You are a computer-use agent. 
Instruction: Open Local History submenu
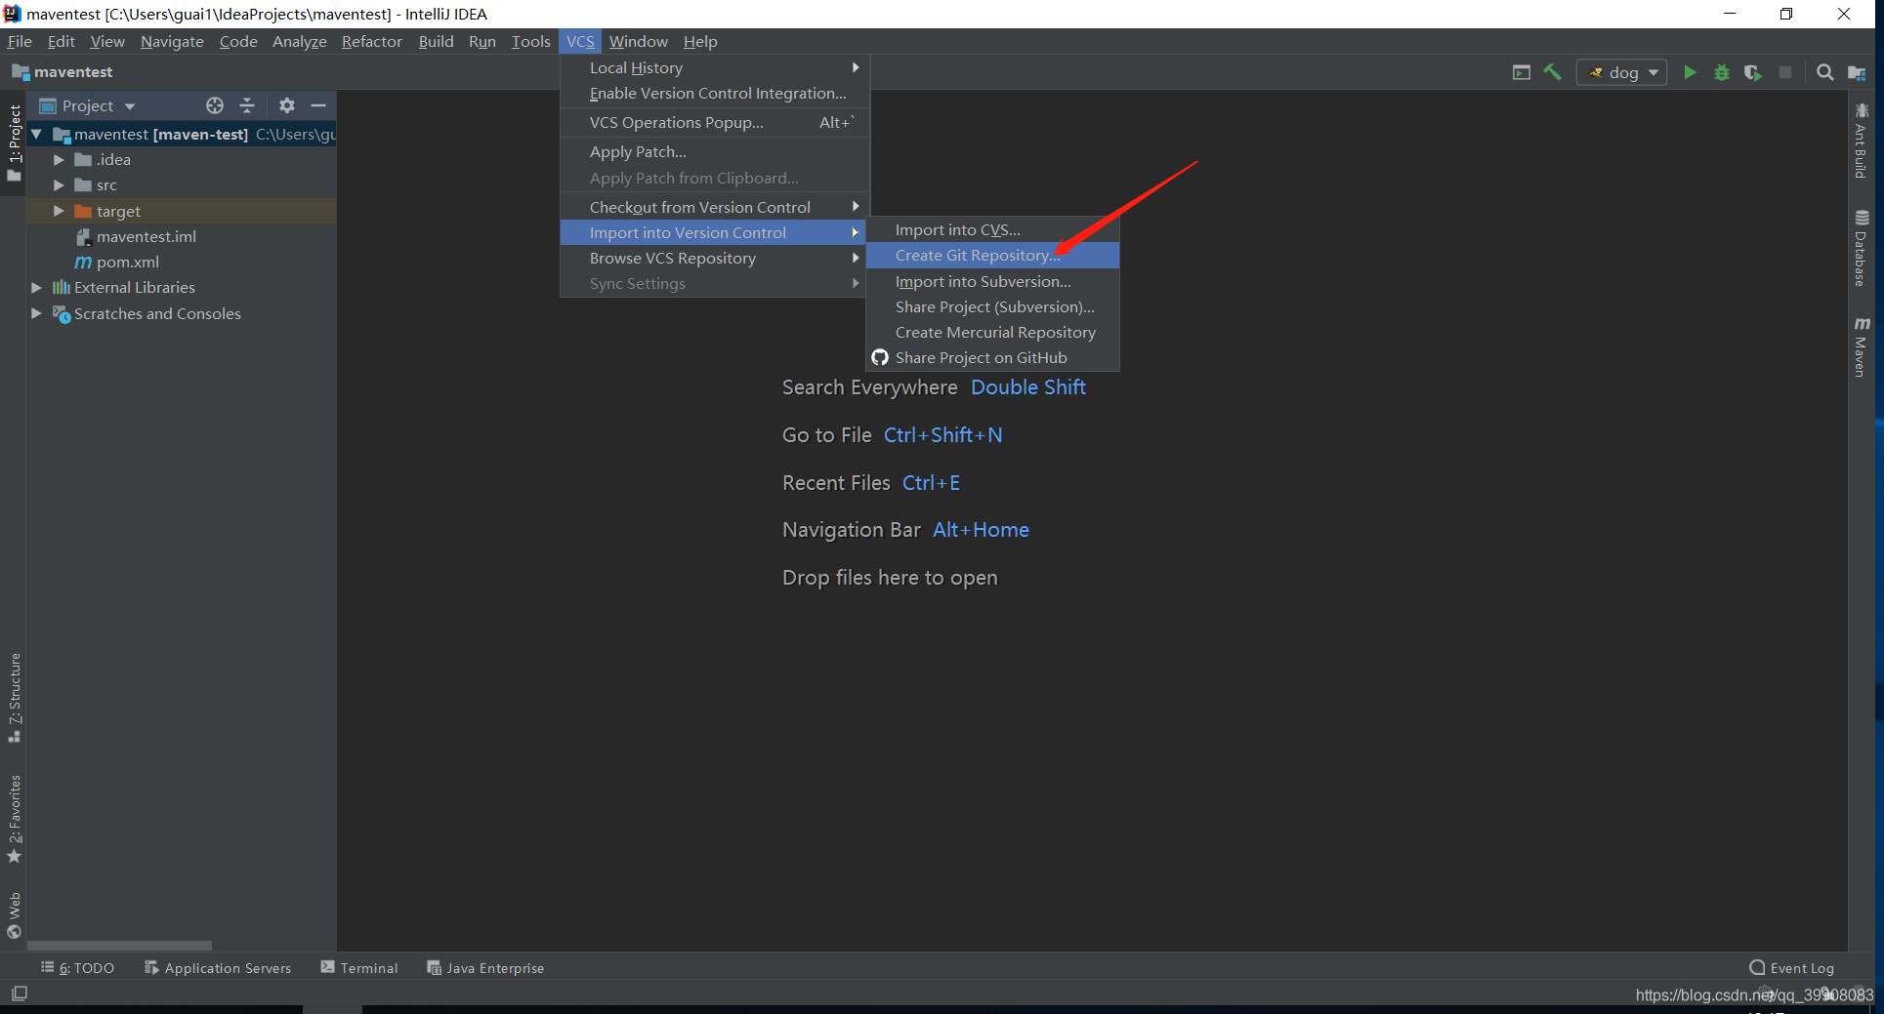[714, 67]
